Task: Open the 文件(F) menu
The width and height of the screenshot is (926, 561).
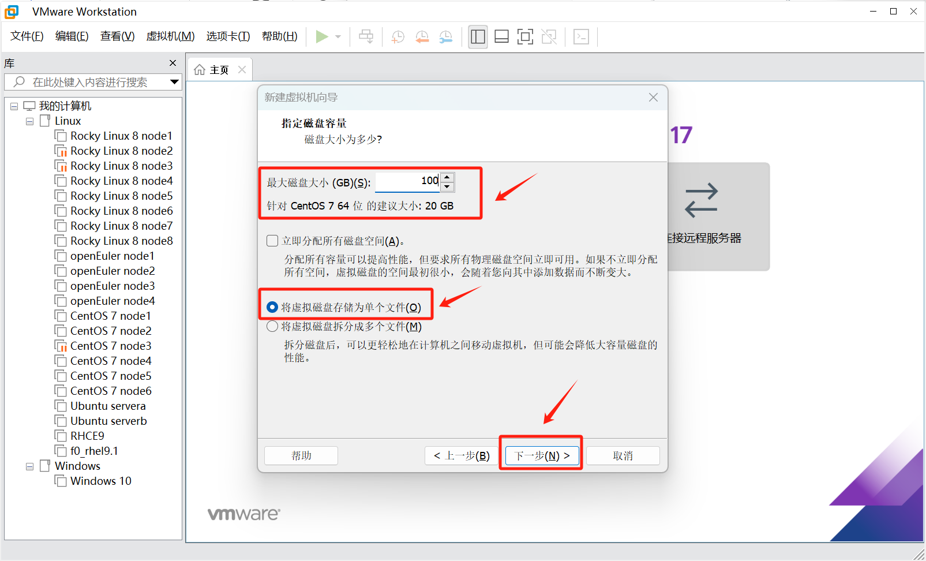Action: pyautogui.click(x=27, y=36)
